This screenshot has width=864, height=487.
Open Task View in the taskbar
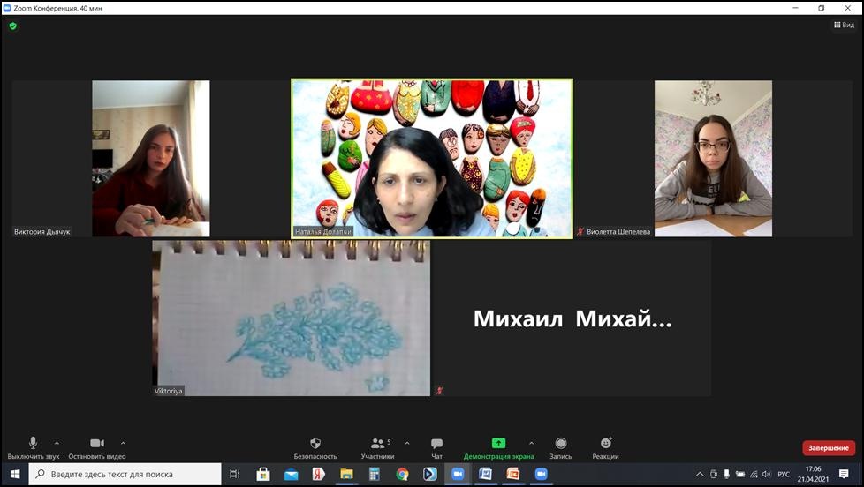coord(234,474)
